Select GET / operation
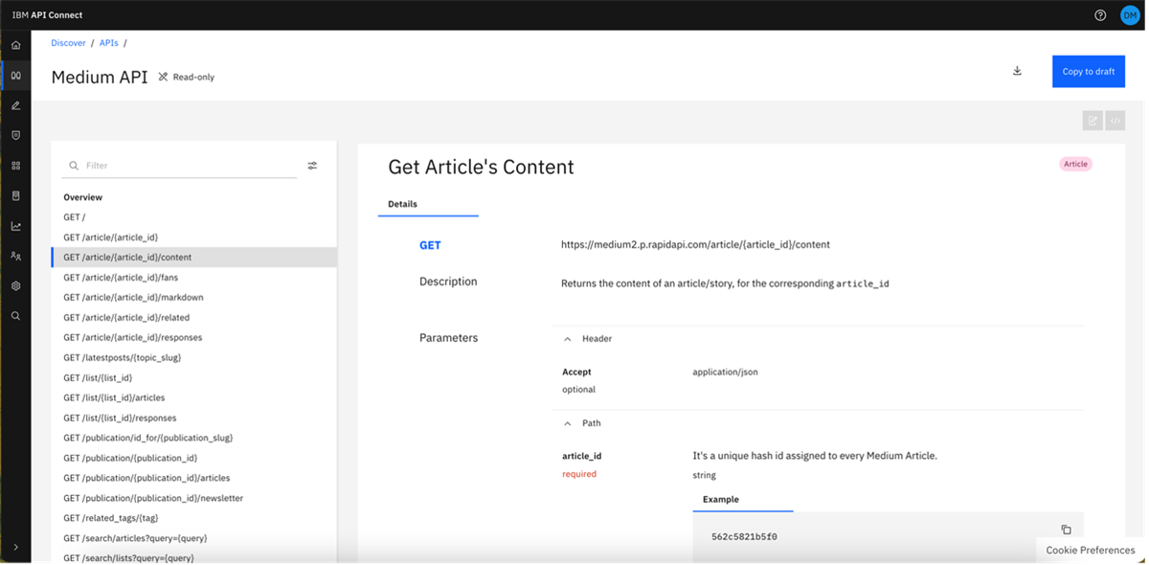1149x565 pixels. (x=194, y=217)
